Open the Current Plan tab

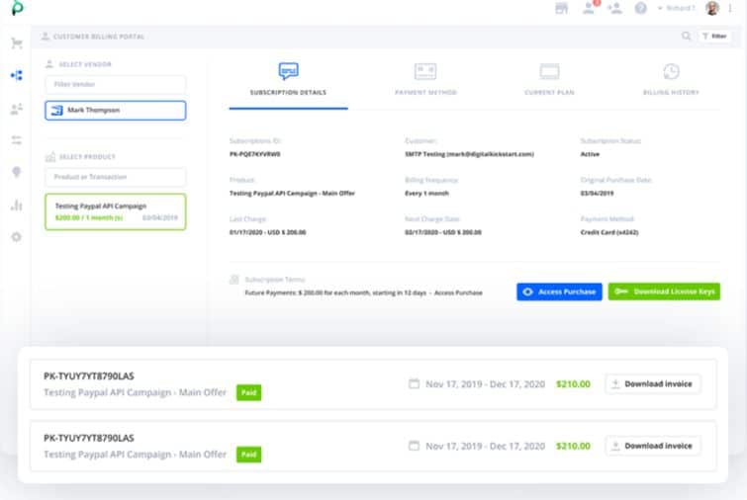[549, 79]
